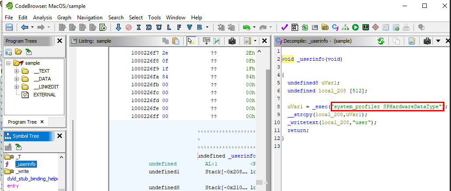This screenshot has width=451, height=191.
Task: Switch to the Program Tree tab
Action: [x=22, y=122]
